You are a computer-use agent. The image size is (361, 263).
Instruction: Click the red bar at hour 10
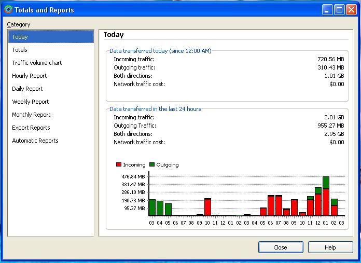(x=207, y=207)
